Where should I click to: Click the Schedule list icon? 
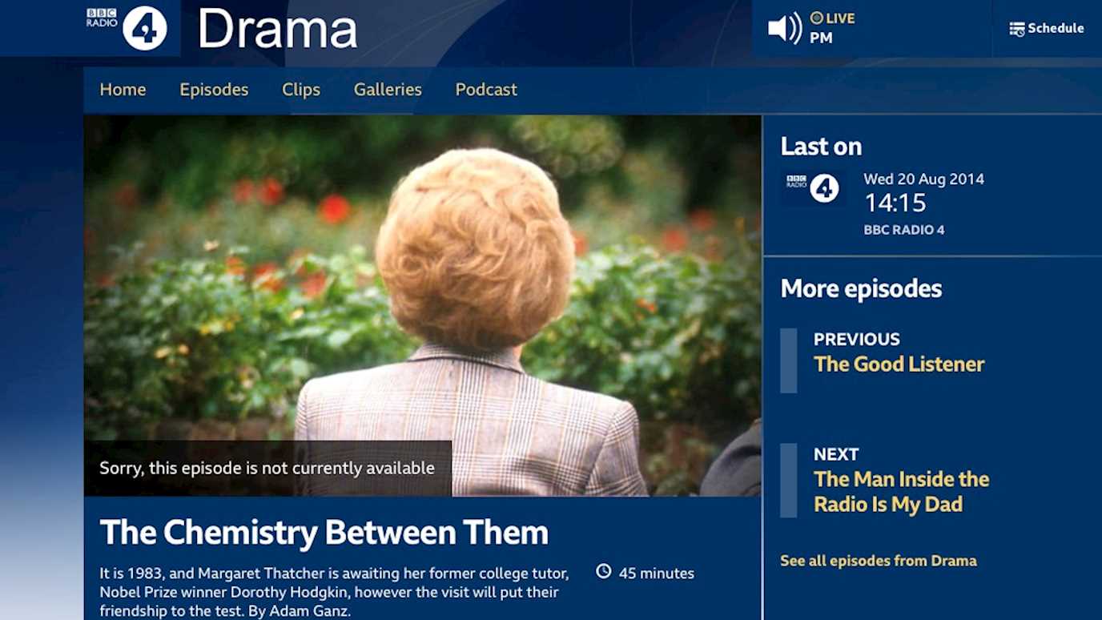[1017, 29]
